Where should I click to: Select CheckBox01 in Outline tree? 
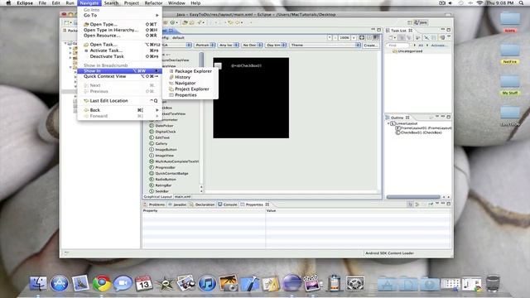tap(419, 132)
